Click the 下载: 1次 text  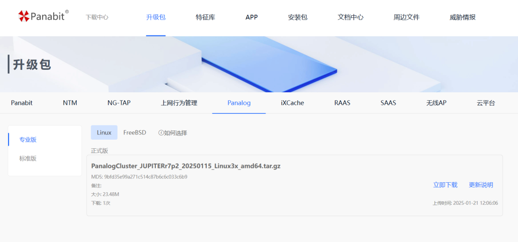pyautogui.click(x=101, y=203)
